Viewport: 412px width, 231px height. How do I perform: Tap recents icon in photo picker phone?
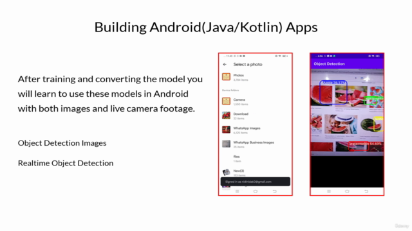click(x=237, y=191)
